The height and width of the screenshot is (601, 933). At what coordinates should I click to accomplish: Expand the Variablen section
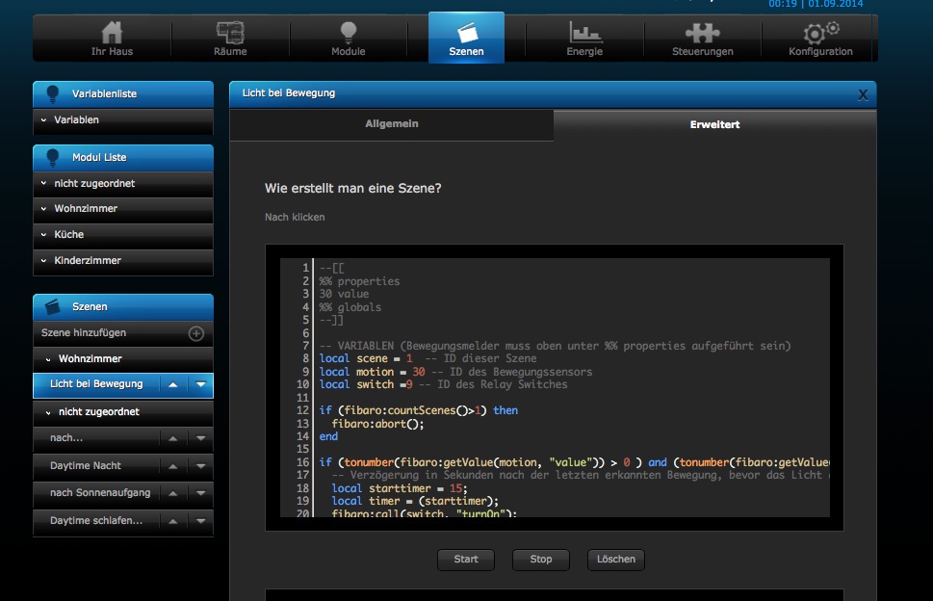pos(123,120)
